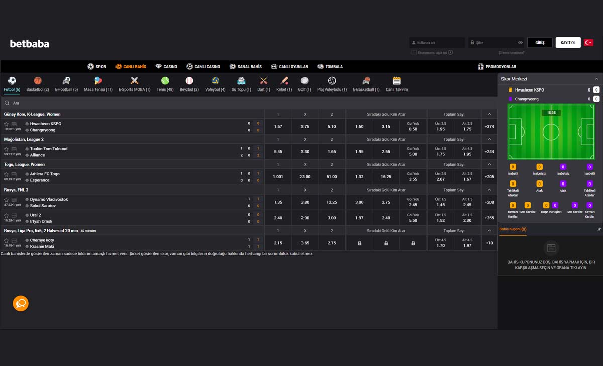Screen dimensions: 603x366
Task: Collapse the Moğolistan League 2 section
Action: [489, 139]
